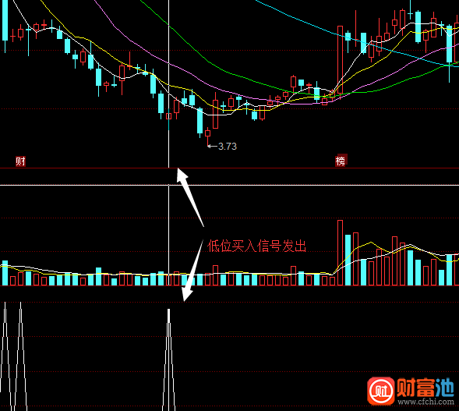The height and width of the screenshot is (411, 459).
Task: Select the buy signal spike under the crosshair
Action: pyautogui.click(x=168, y=359)
